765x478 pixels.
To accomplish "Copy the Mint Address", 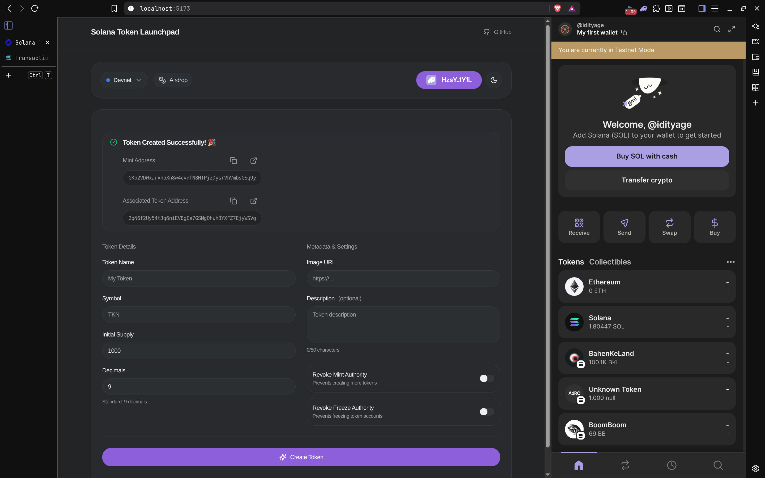I will click(x=233, y=161).
